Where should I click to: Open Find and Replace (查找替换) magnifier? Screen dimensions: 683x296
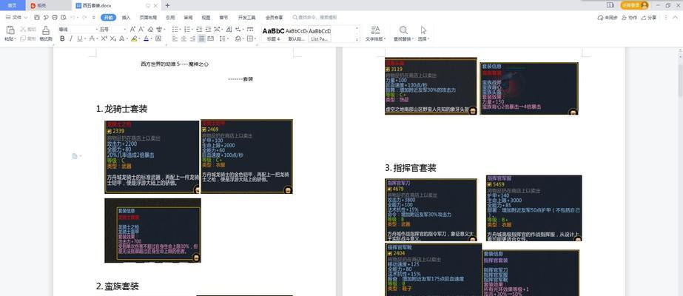[403, 30]
